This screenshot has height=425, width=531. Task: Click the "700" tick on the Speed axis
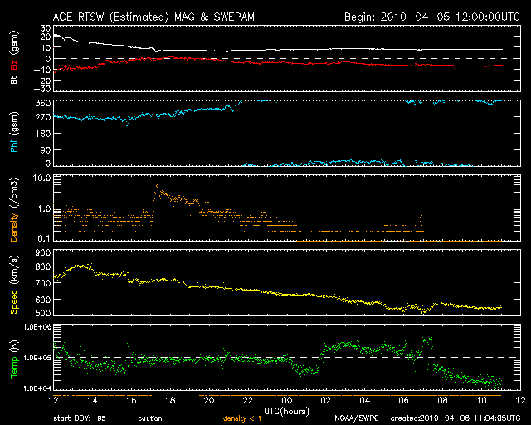point(43,283)
